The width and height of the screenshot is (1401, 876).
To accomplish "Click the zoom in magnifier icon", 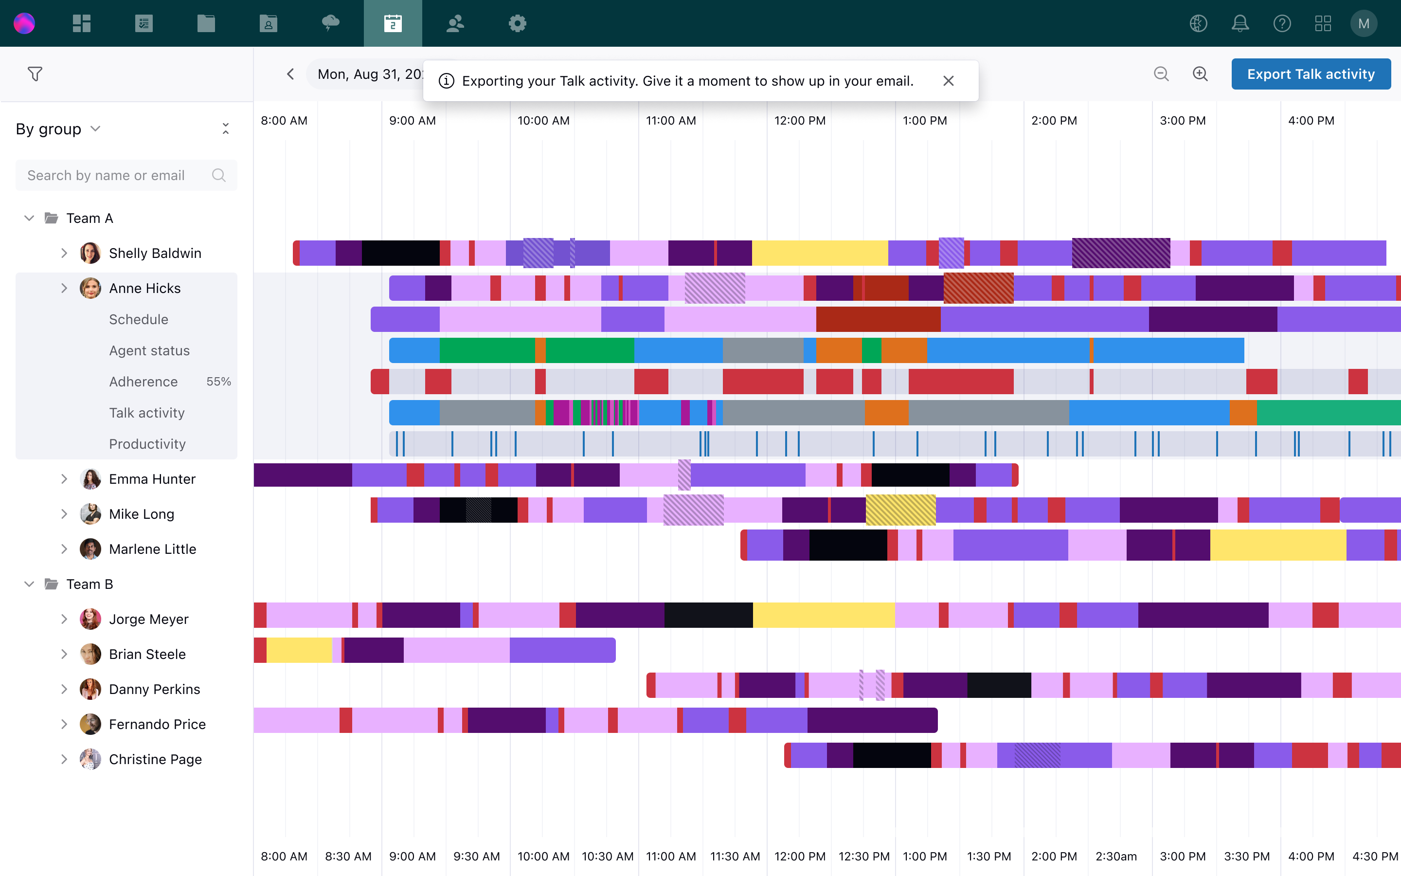I will point(1200,73).
